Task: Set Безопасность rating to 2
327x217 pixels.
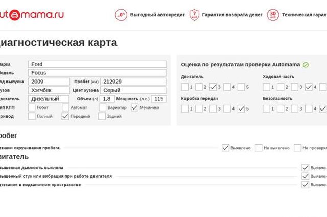Action: pos(281,108)
